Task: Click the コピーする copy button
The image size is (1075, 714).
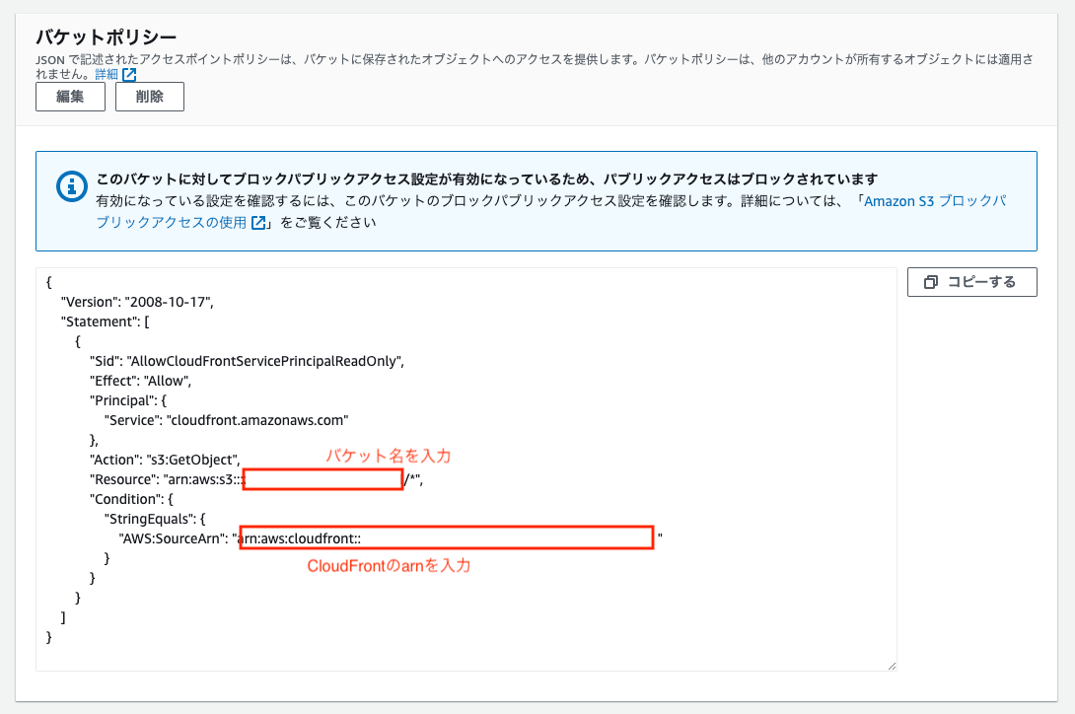Action: [x=971, y=282]
